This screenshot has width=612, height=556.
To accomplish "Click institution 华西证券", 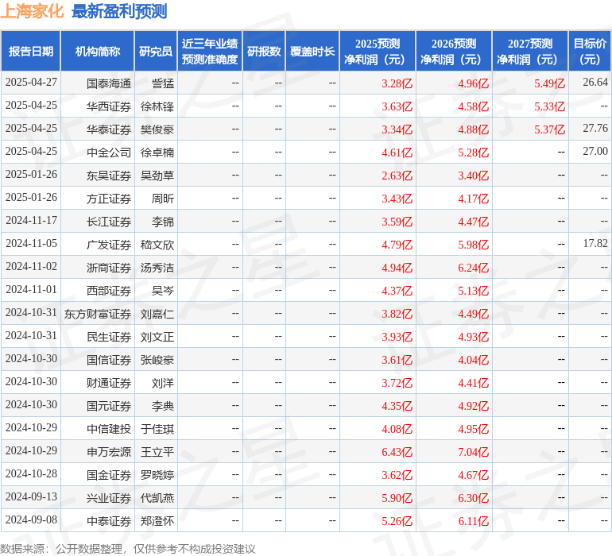I will [109, 106].
